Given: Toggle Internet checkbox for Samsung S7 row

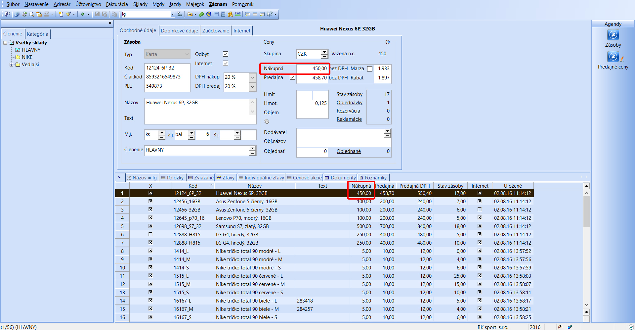Looking at the screenshot, I should pyautogui.click(x=480, y=226).
